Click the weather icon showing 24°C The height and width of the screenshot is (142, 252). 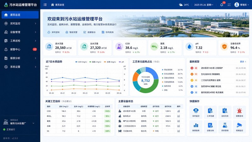[x=181, y=5]
